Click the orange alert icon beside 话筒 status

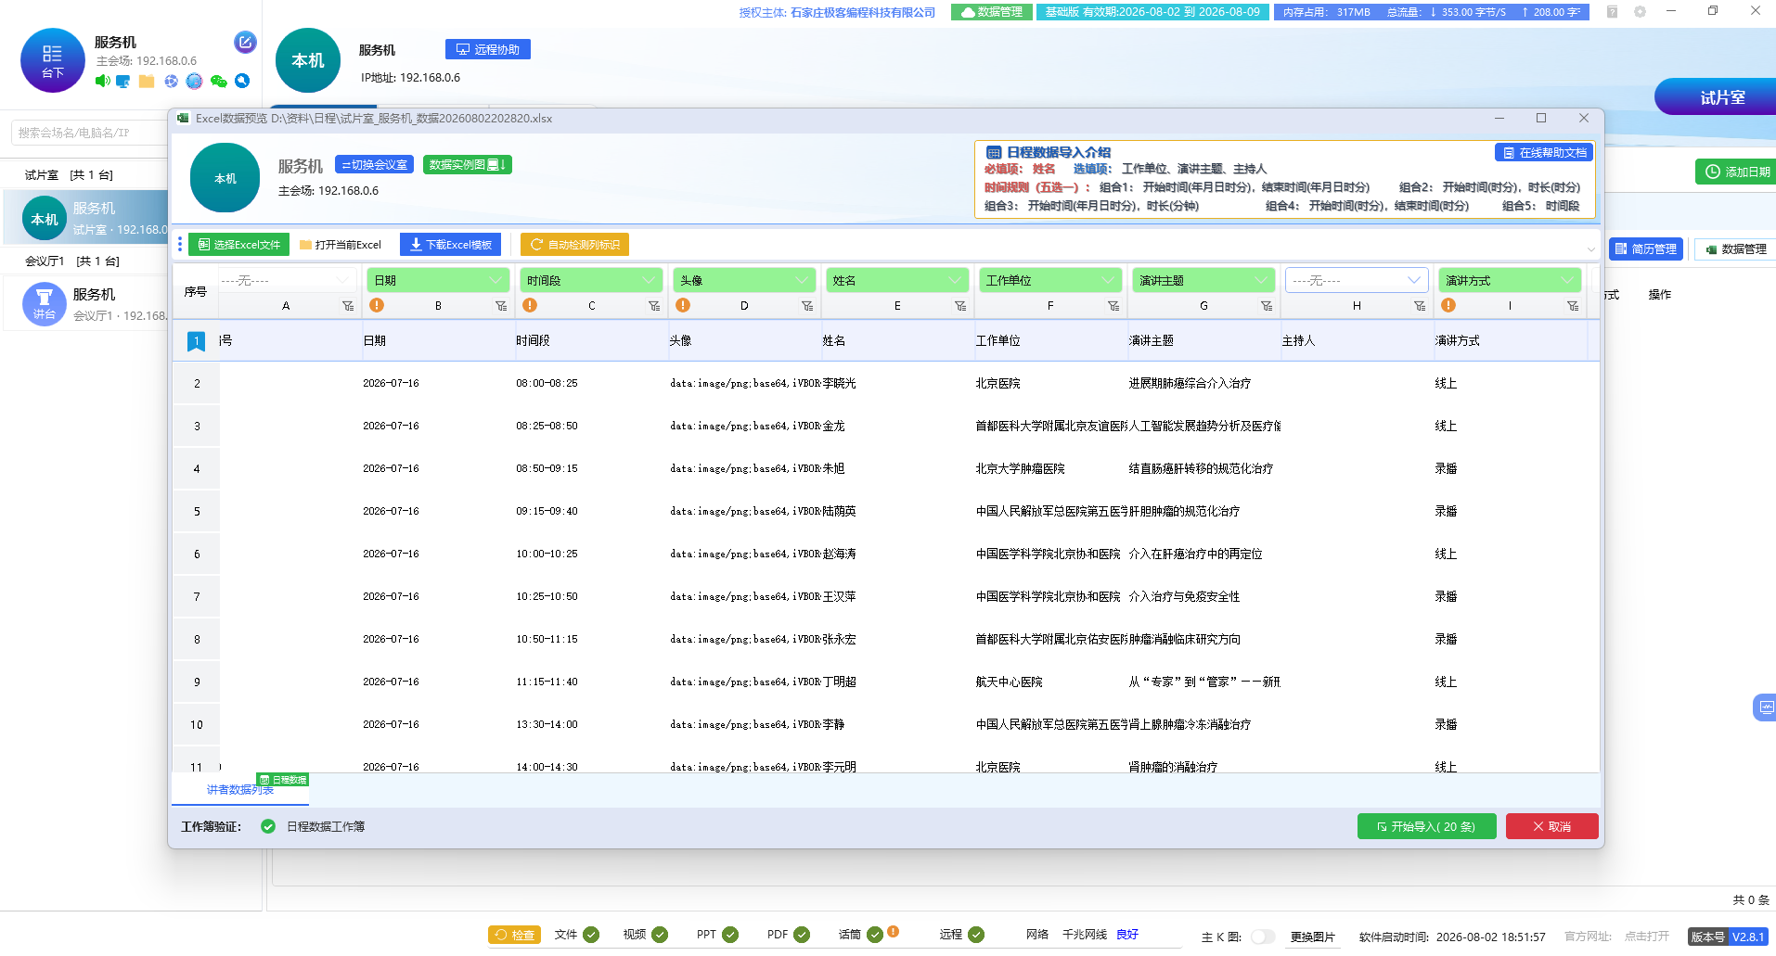coord(893,931)
